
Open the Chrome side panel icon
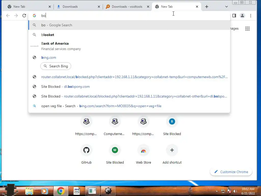234,16
